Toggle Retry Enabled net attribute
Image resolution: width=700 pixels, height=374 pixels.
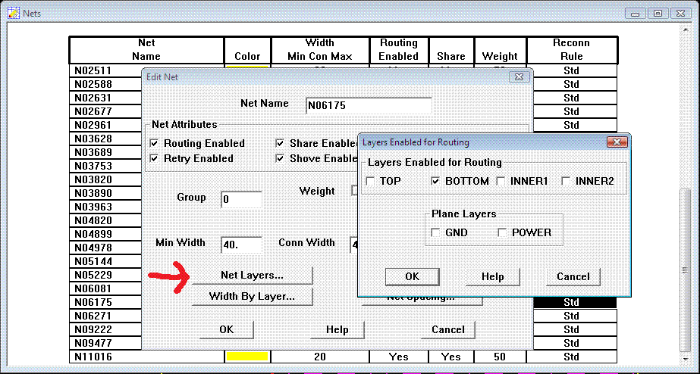[154, 159]
